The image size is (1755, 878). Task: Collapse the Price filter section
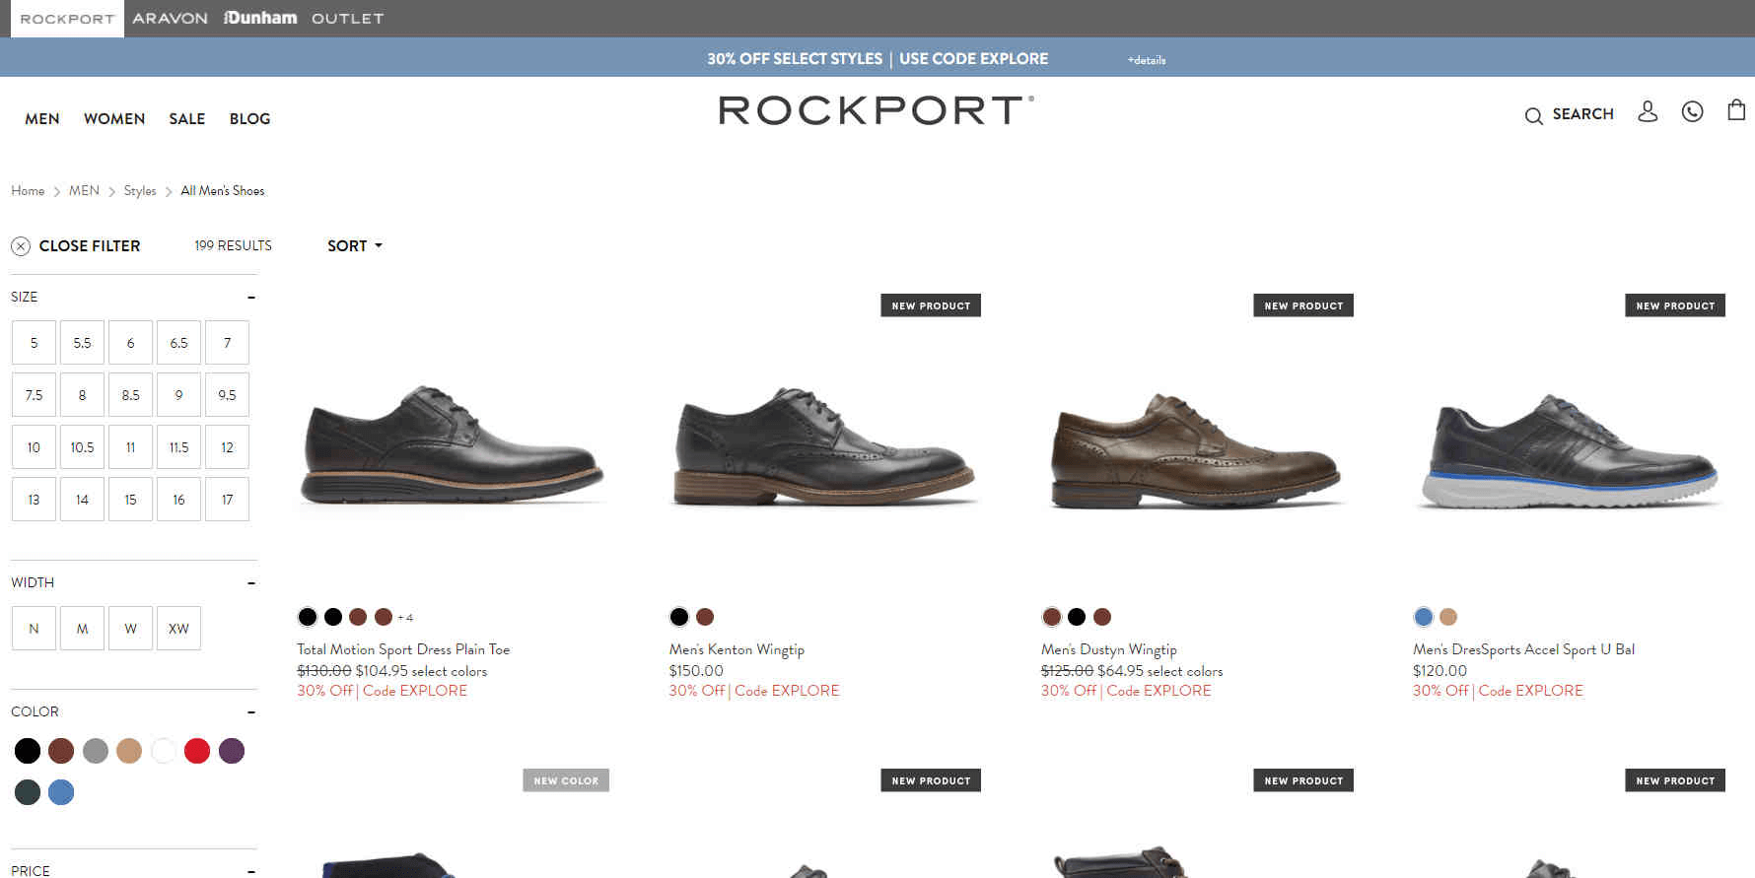(251, 871)
